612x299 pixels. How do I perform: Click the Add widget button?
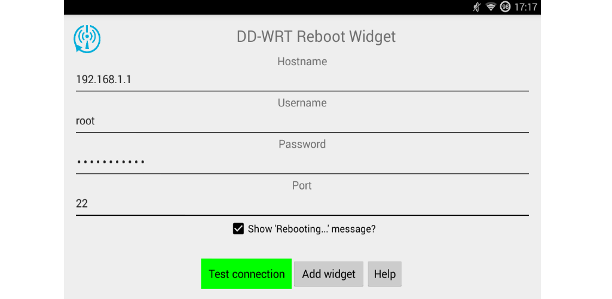tap(329, 274)
